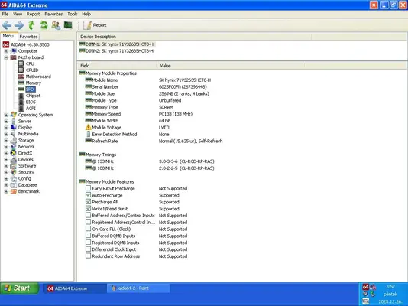Click the Database icon in the tree
This screenshot has height=306, width=408.
pyautogui.click(x=14, y=185)
